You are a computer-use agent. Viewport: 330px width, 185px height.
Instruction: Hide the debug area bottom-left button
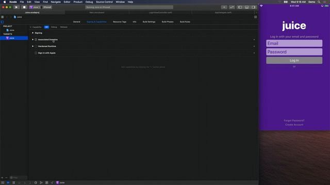(3, 183)
